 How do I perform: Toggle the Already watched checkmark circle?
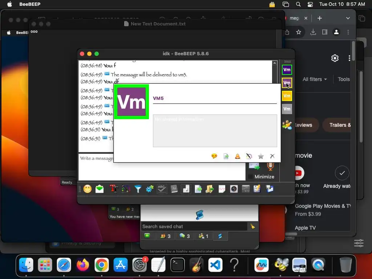[342, 173]
